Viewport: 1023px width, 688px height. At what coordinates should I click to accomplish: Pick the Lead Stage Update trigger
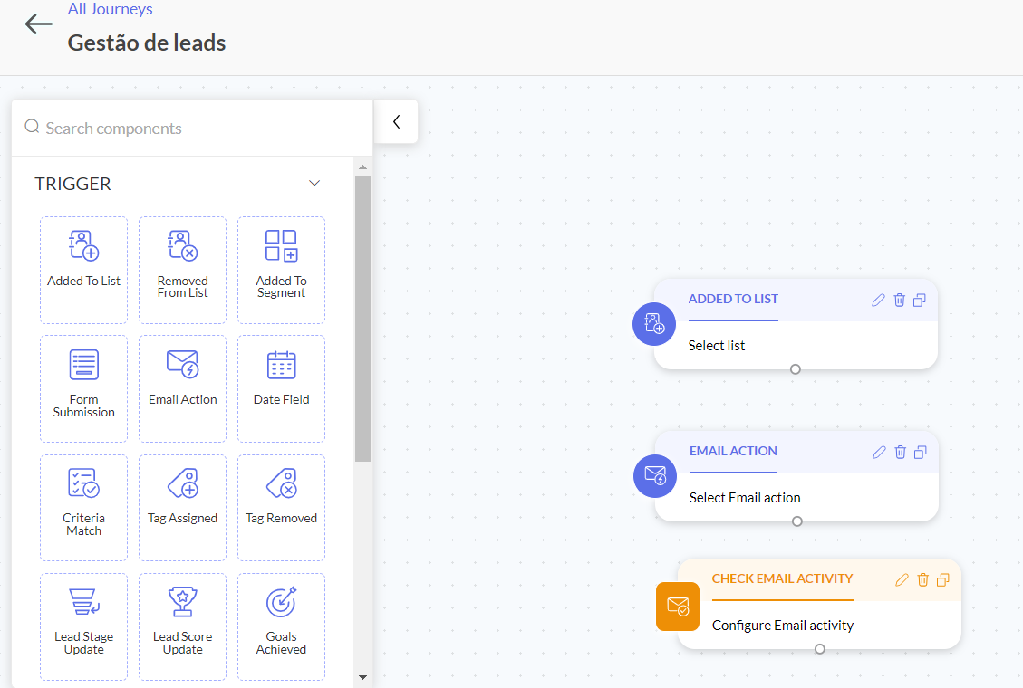tap(83, 625)
